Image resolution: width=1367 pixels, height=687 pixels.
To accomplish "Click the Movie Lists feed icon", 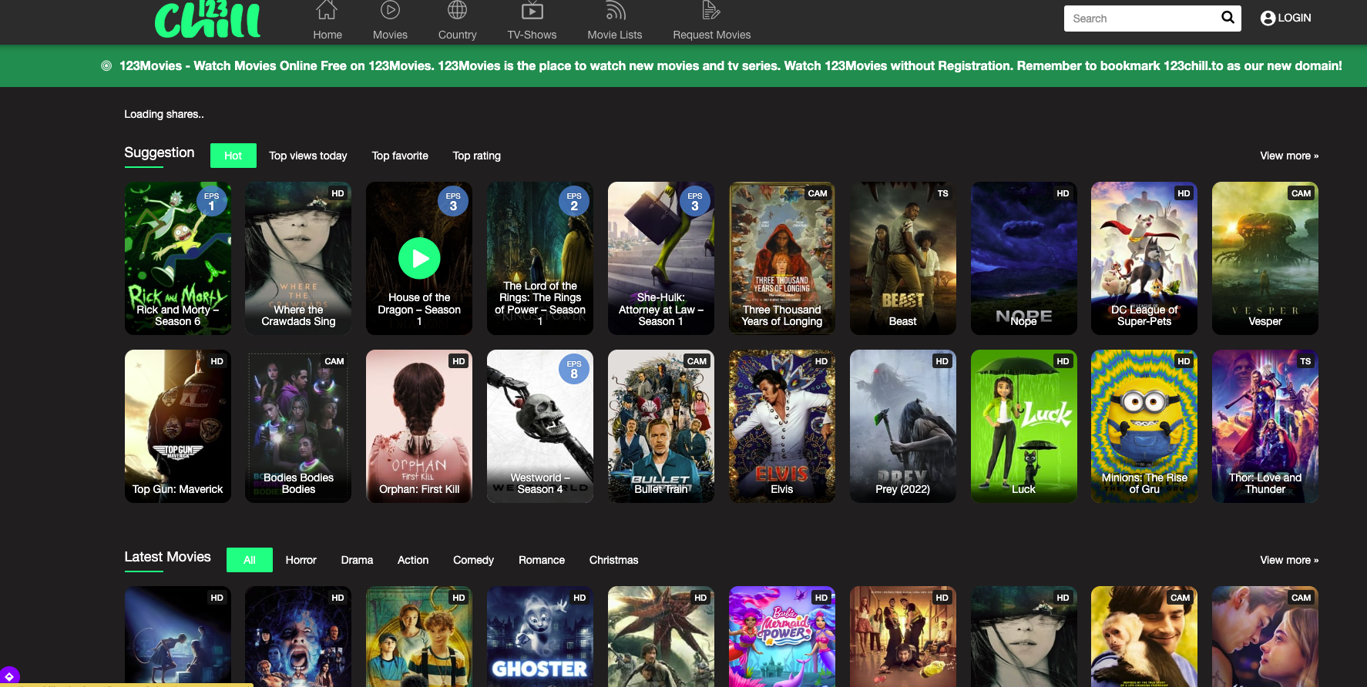I will 615,10.
